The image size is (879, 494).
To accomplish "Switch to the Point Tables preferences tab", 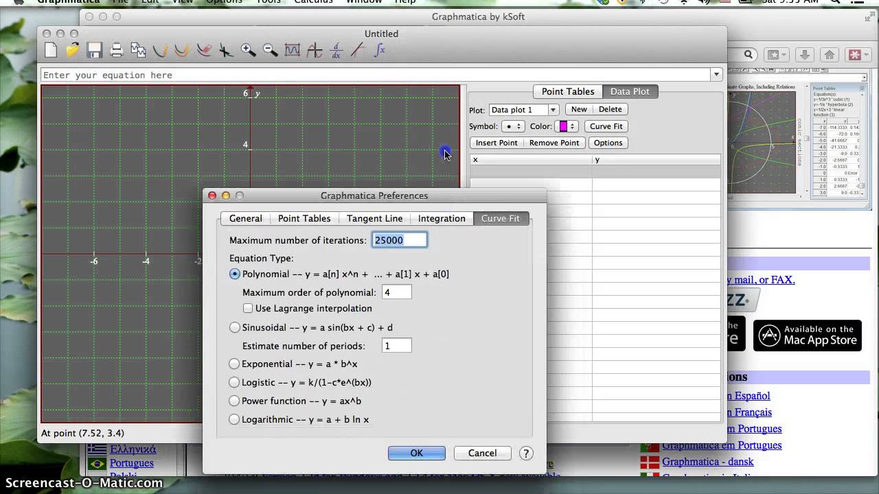I will [x=304, y=218].
